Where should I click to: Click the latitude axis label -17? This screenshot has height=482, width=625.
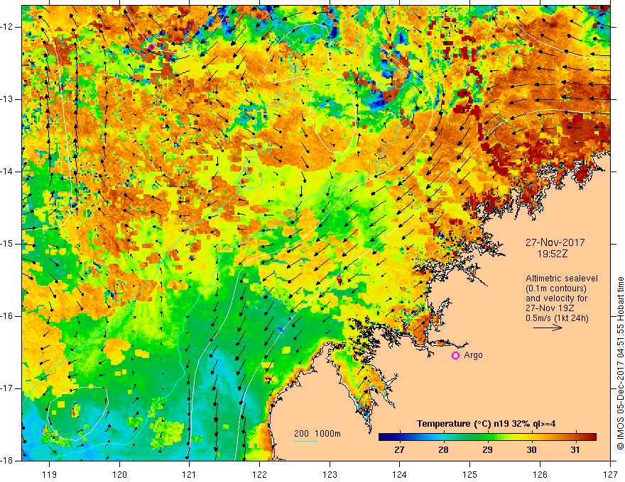(8, 388)
